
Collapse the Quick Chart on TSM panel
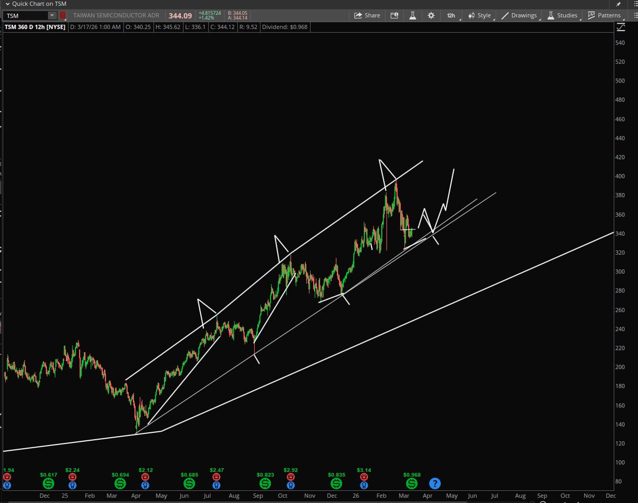7,4
